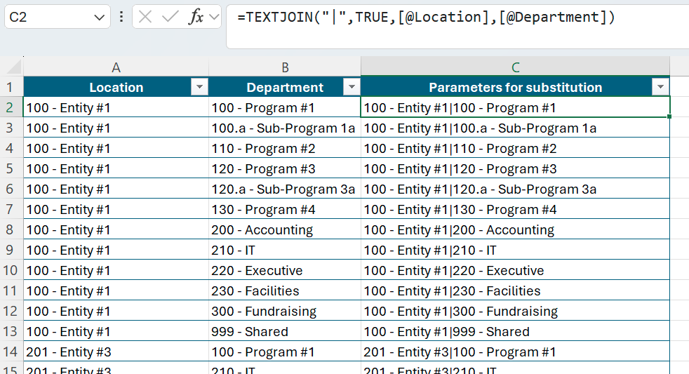This screenshot has width=689, height=374.
Task: Expand the Name Box dropdown arrow
Action: [x=98, y=17]
